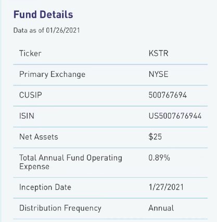Click the Ticker row label
This screenshot has height=222, width=217.
(30, 53)
